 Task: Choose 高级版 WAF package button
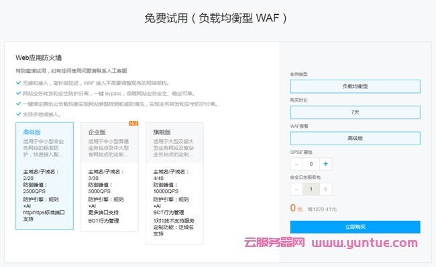pyautogui.click(x=355, y=138)
